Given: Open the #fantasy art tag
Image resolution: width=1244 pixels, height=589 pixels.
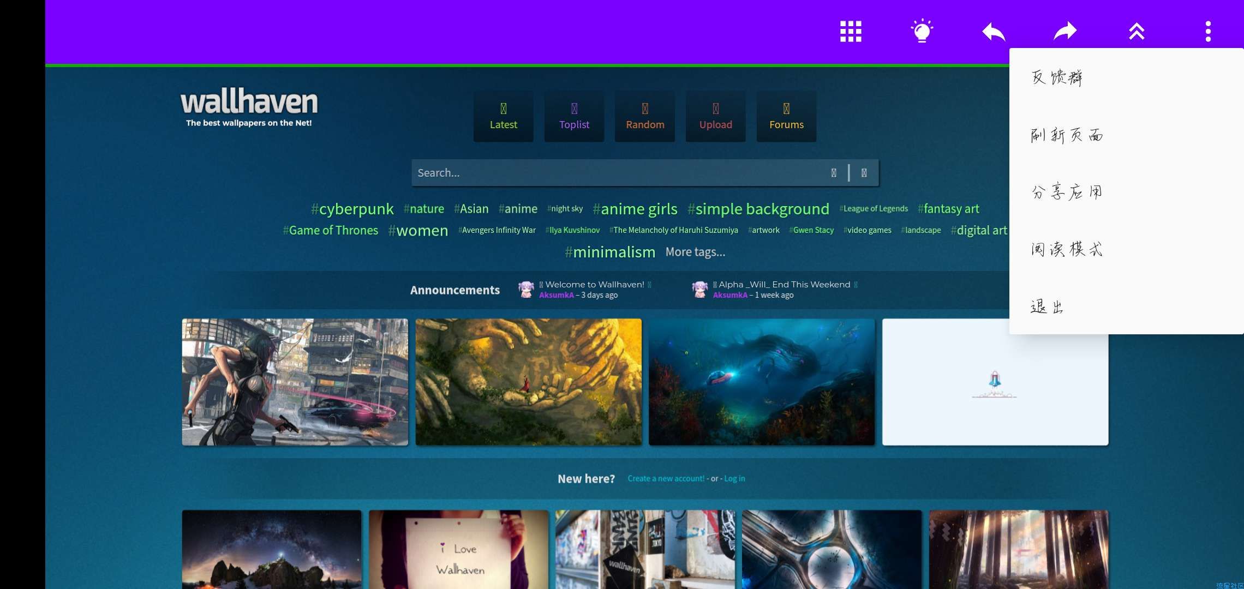Looking at the screenshot, I should 948,209.
